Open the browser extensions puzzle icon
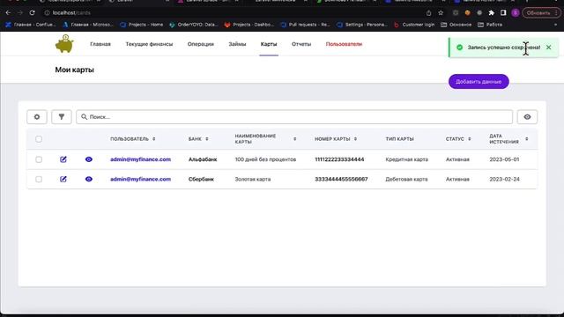This screenshot has width=564, height=317. click(x=492, y=13)
